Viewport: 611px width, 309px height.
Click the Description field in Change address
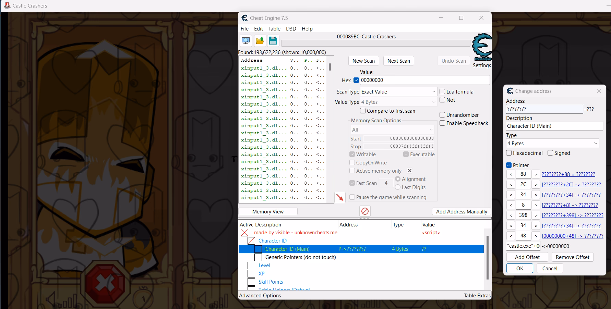tap(554, 126)
